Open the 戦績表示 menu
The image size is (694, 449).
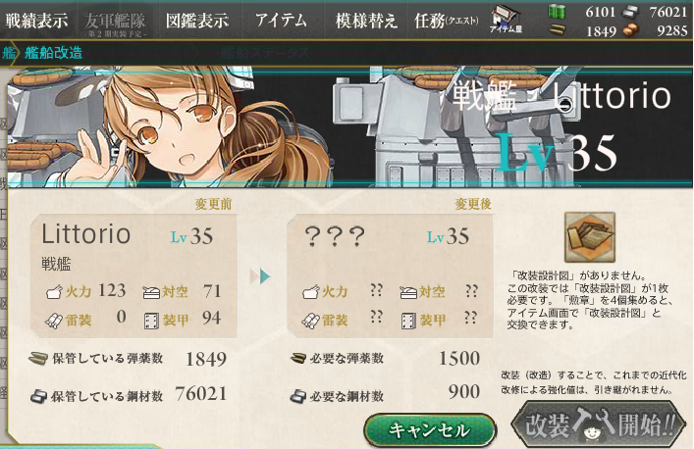(x=37, y=21)
